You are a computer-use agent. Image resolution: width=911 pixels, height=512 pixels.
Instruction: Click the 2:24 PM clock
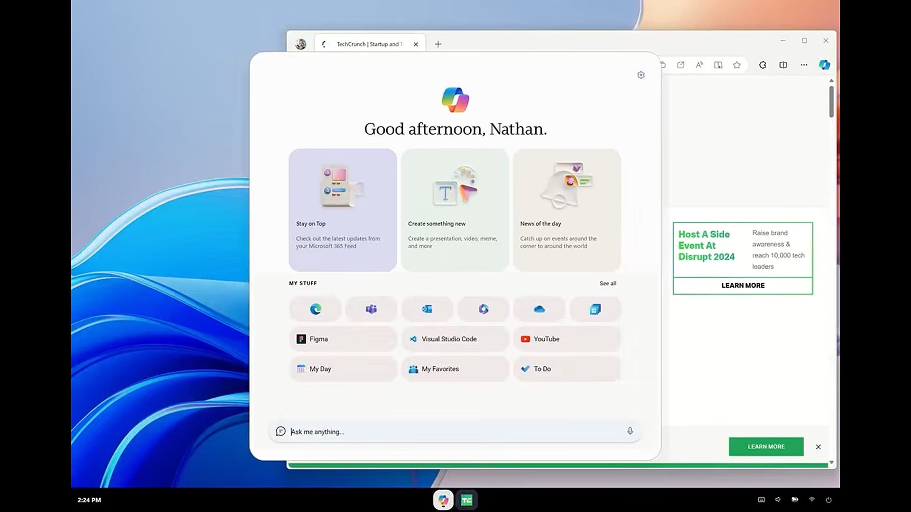click(89, 500)
